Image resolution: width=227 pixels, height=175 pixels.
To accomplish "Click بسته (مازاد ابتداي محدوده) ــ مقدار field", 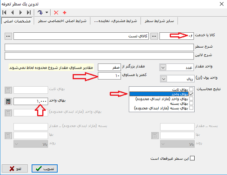I will coord(31,127).
